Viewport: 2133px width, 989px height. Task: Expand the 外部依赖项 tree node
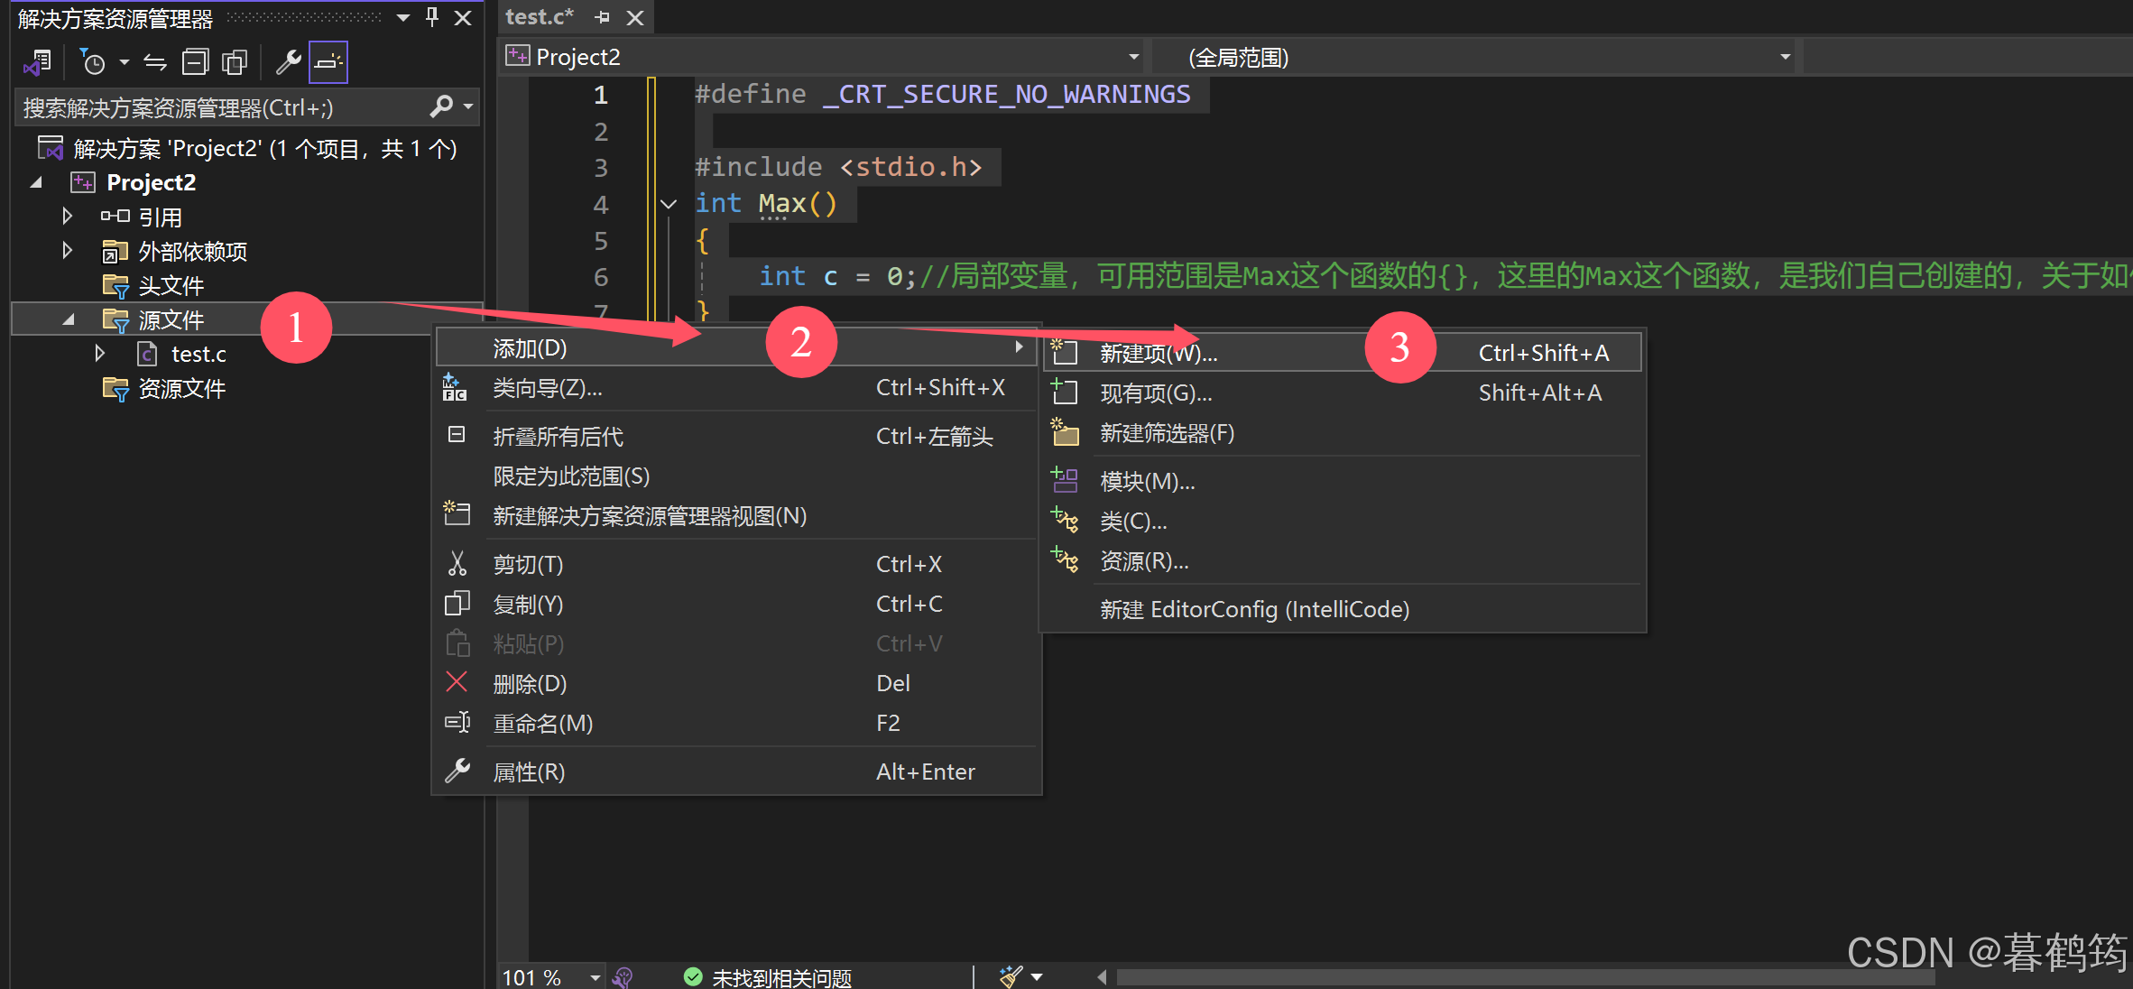click(67, 251)
